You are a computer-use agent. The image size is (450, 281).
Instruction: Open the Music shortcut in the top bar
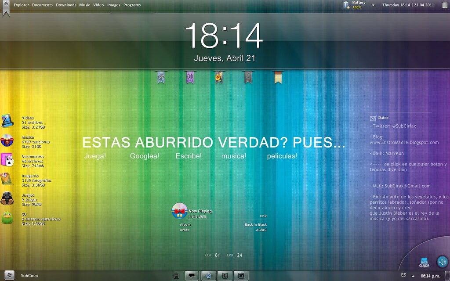tap(84, 5)
